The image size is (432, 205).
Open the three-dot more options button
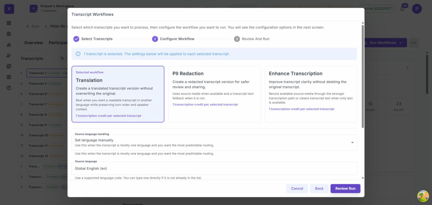pos(414,43)
